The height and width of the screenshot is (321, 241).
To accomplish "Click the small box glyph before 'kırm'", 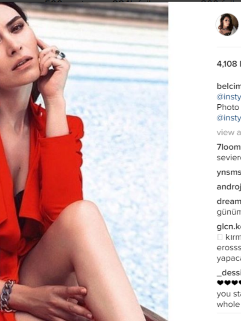I will (x=220, y=237).
